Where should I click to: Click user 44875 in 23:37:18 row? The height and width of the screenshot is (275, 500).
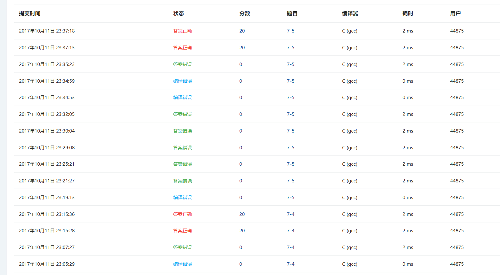point(457,31)
